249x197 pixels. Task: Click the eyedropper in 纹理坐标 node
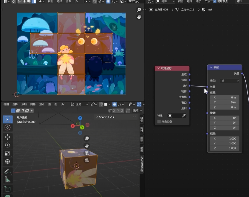click(x=184, y=116)
